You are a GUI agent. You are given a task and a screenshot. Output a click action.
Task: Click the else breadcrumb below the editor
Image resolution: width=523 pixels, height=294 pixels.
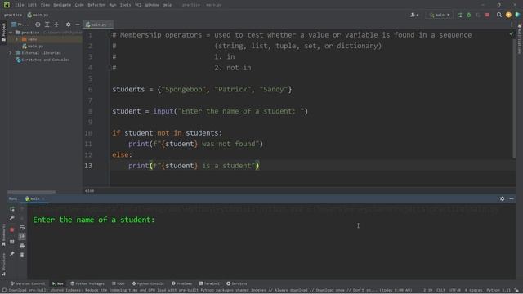[89, 191]
